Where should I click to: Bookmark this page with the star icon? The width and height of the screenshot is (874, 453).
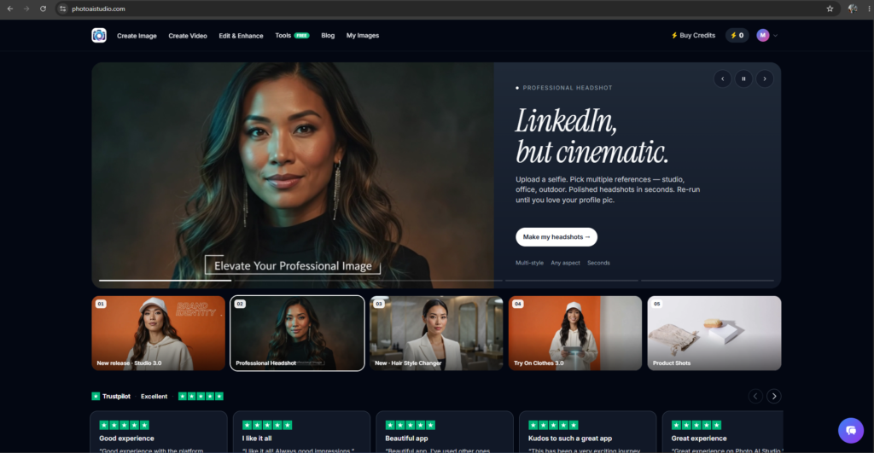(830, 9)
